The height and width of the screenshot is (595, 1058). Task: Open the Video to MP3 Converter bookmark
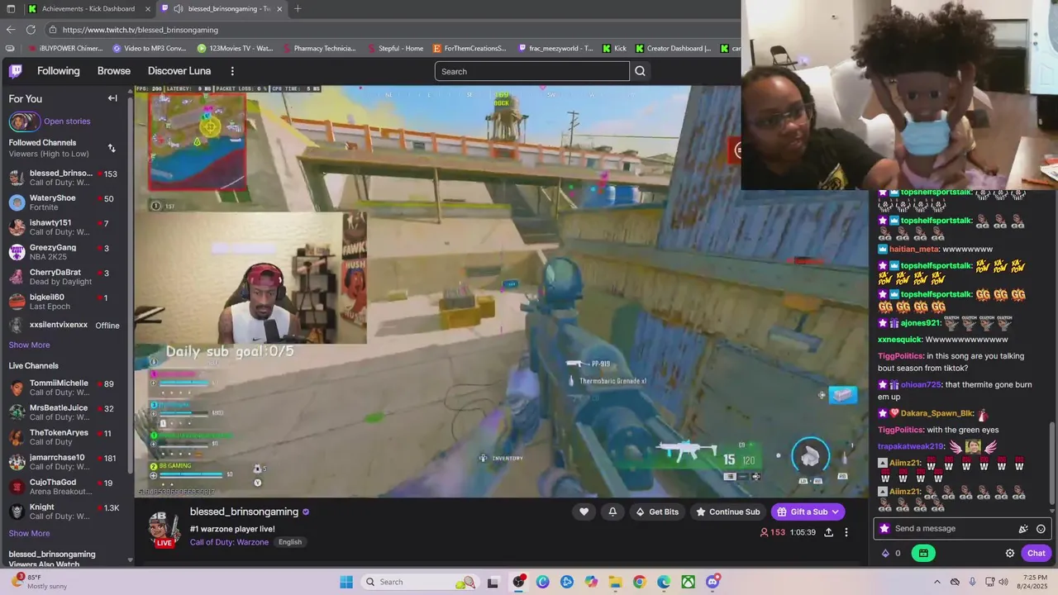(150, 48)
